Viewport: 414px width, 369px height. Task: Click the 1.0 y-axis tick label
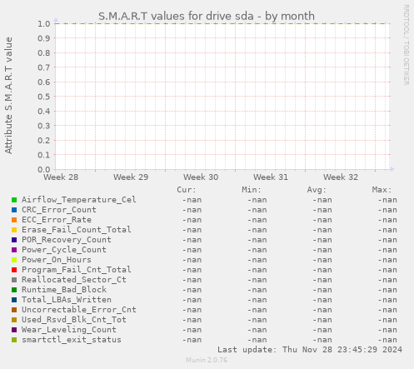[44, 23]
